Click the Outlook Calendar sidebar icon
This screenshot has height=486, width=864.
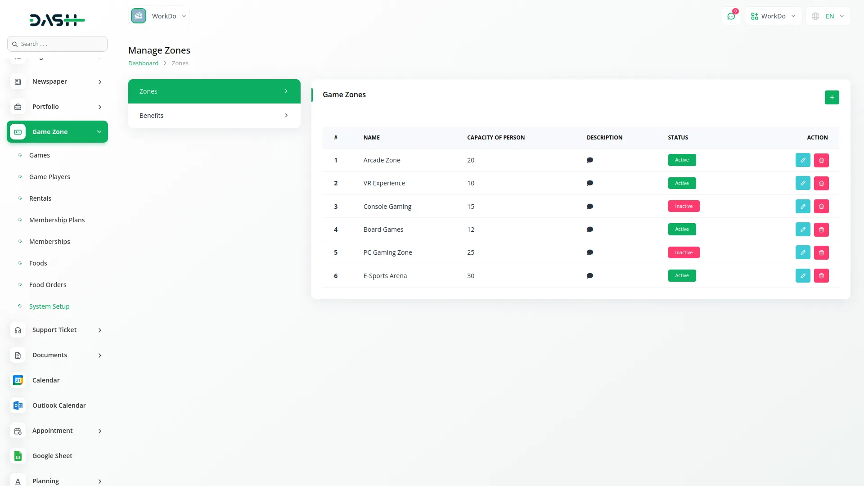(18, 405)
